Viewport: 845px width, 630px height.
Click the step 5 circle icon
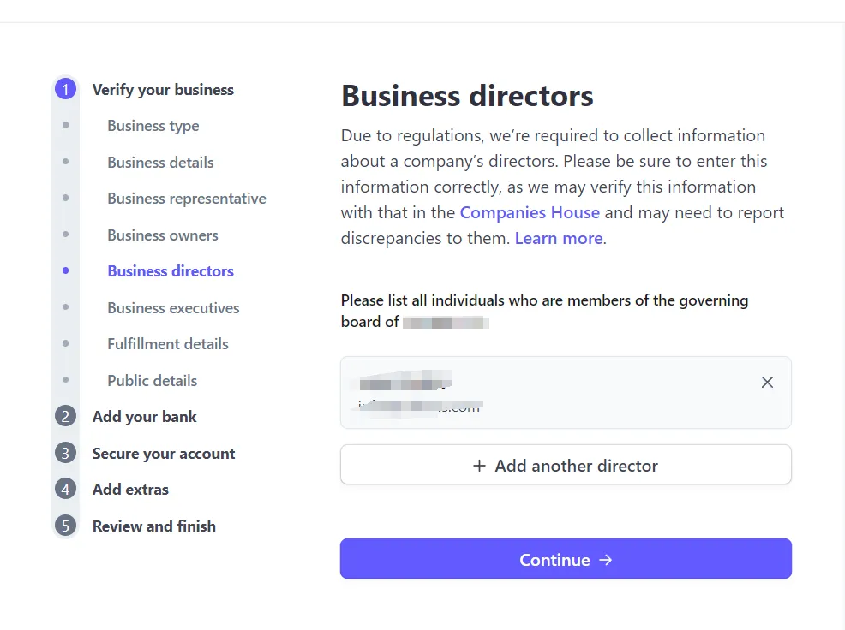click(x=65, y=526)
